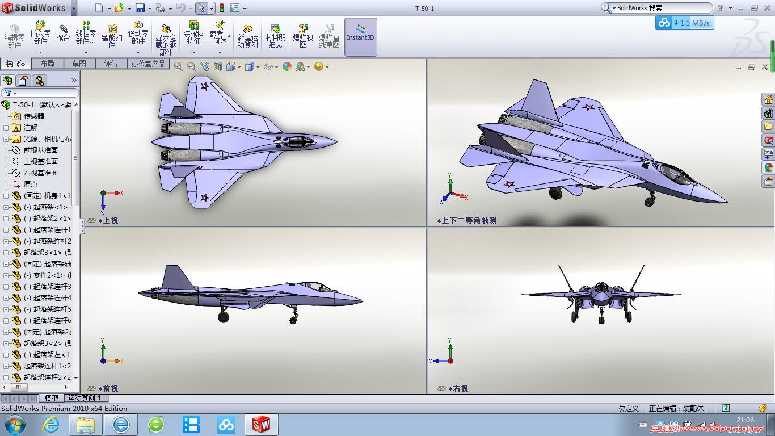Viewport: 775px width, 436px height.
Task: Click the *右视 view label link
Action: [458, 388]
